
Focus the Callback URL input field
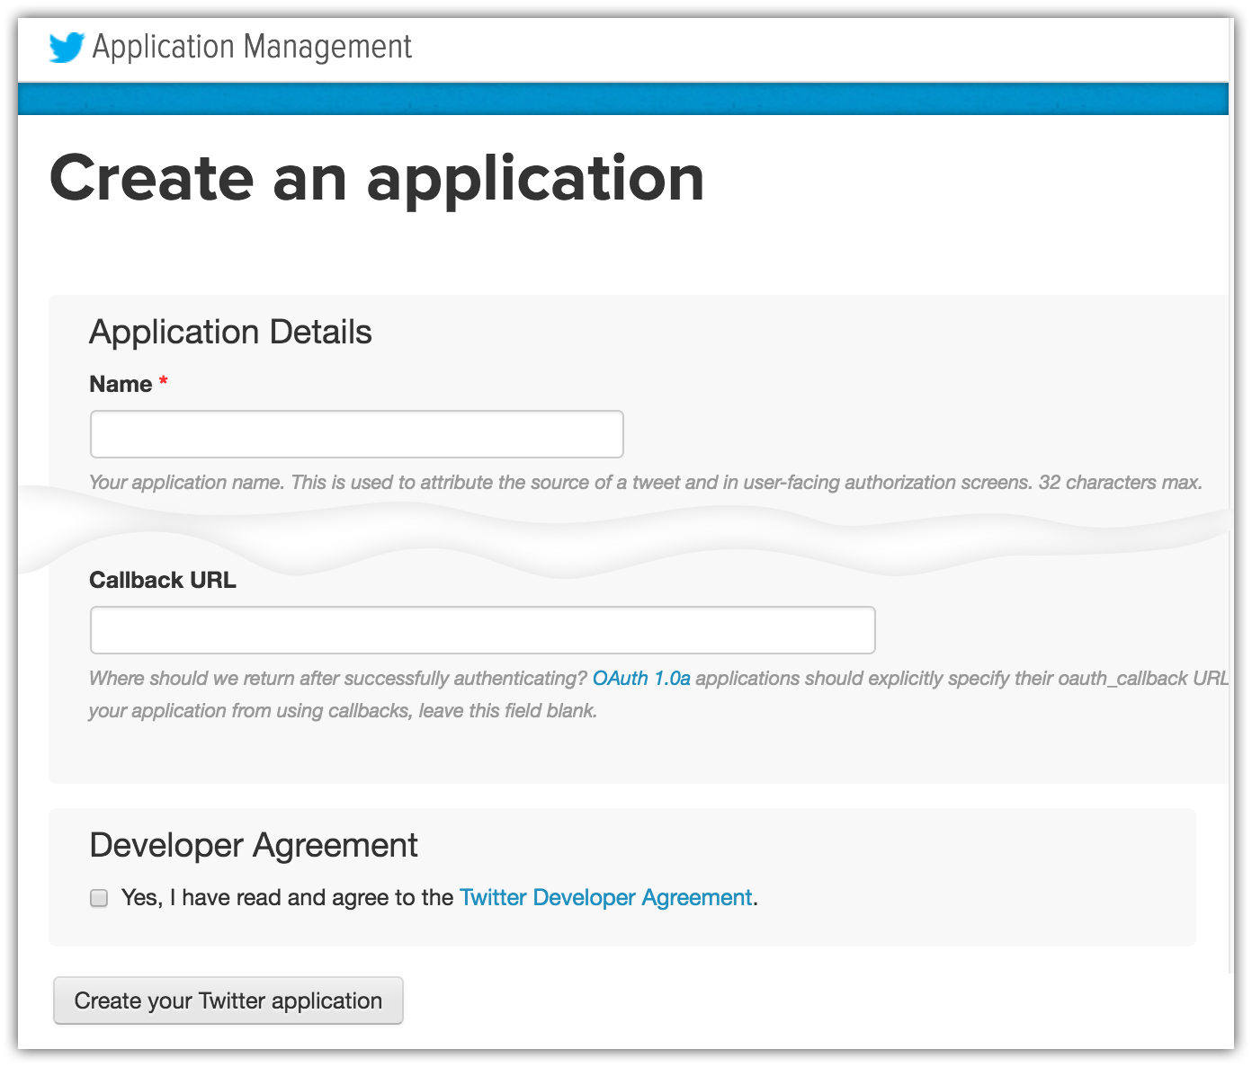click(483, 630)
